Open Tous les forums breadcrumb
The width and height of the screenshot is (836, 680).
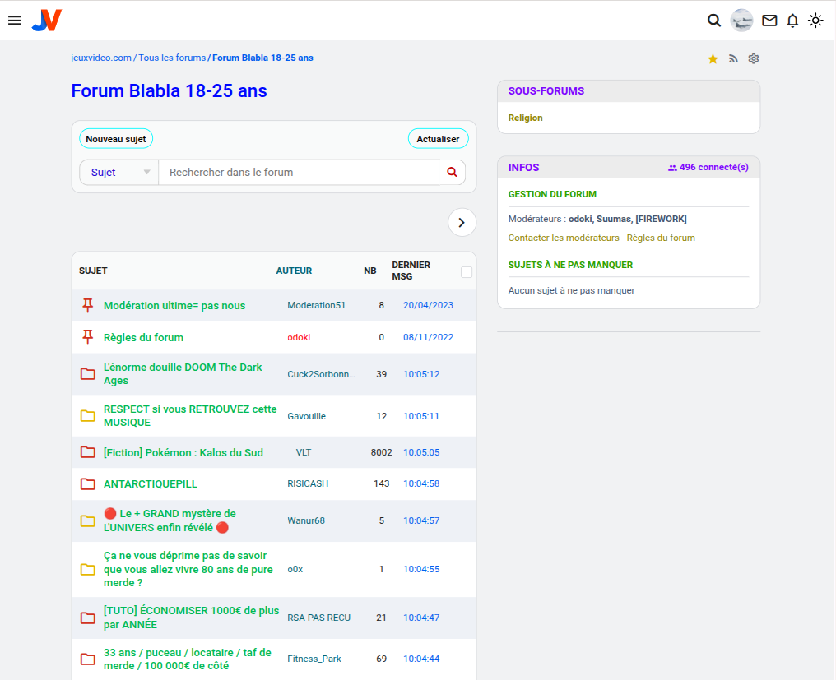click(172, 58)
